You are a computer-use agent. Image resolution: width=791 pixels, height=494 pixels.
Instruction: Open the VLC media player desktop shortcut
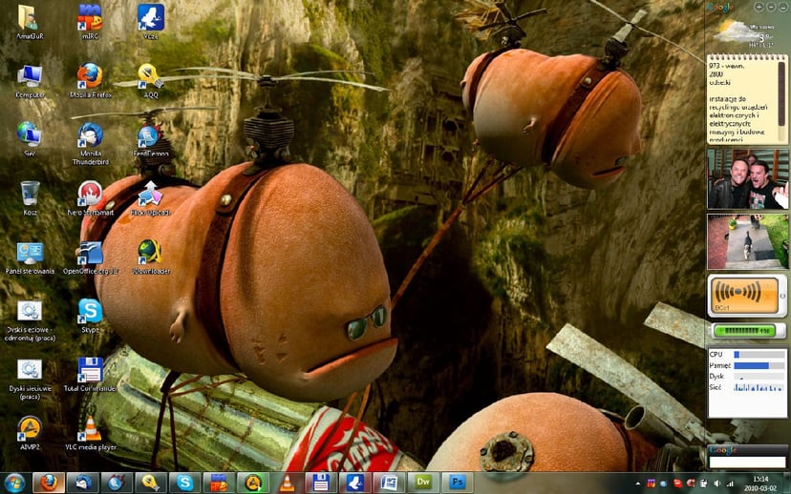(x=91, y=433)
